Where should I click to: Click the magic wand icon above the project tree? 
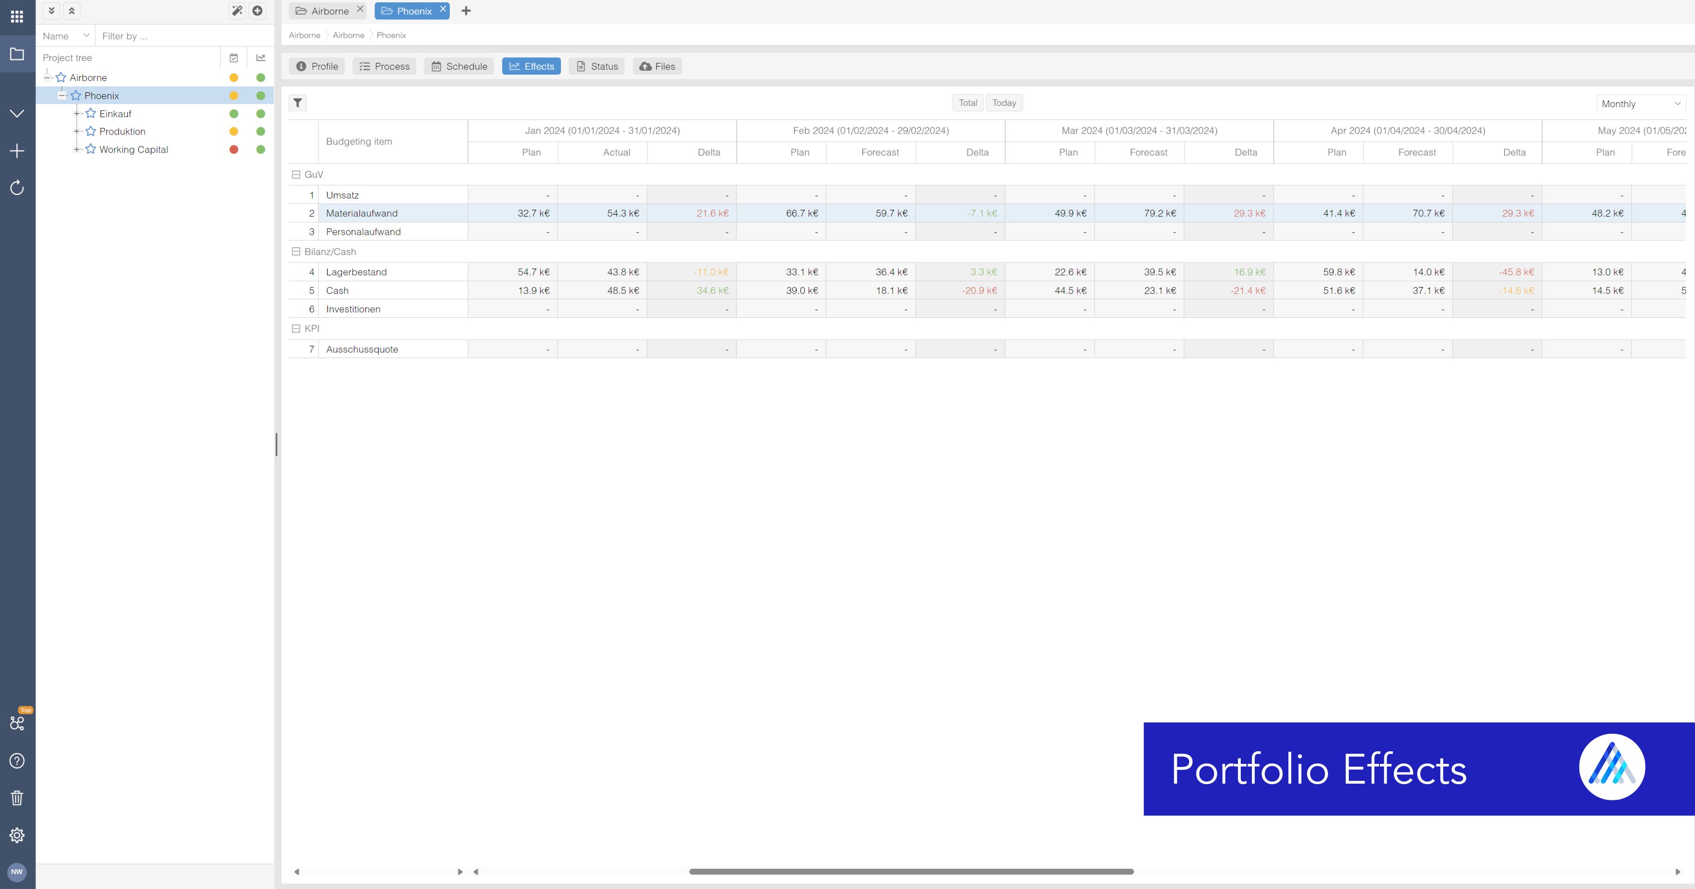click(x=237, y=10)
